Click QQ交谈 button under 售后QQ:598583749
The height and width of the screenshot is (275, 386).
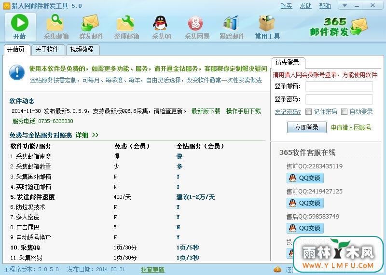click(x=305, y=228)
